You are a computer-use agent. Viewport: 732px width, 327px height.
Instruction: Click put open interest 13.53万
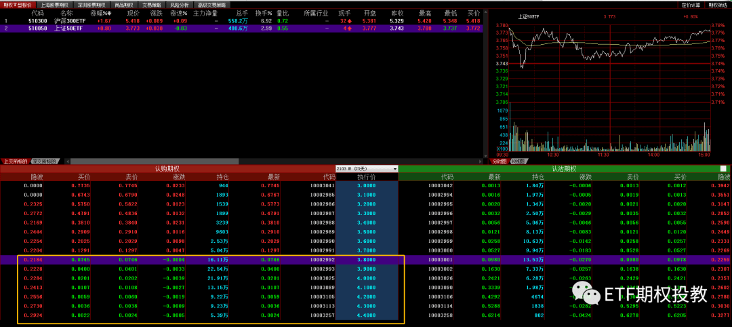point(535,260)
